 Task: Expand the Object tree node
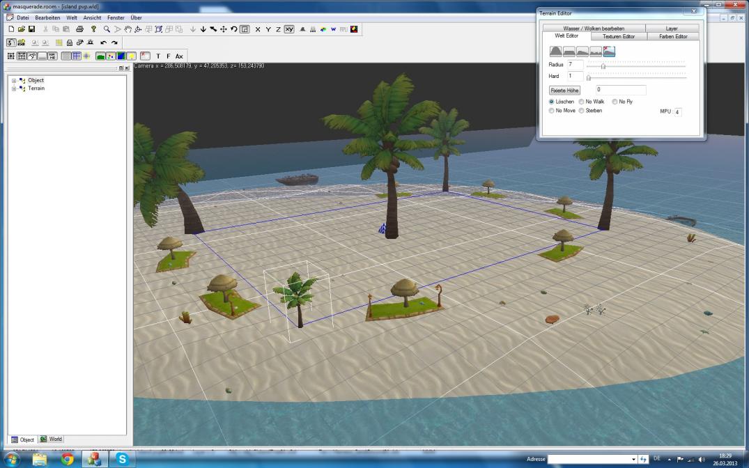pyautogui.click(x=14, y=81)
